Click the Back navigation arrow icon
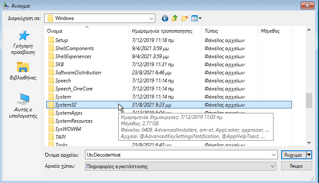 pos(165,18)
